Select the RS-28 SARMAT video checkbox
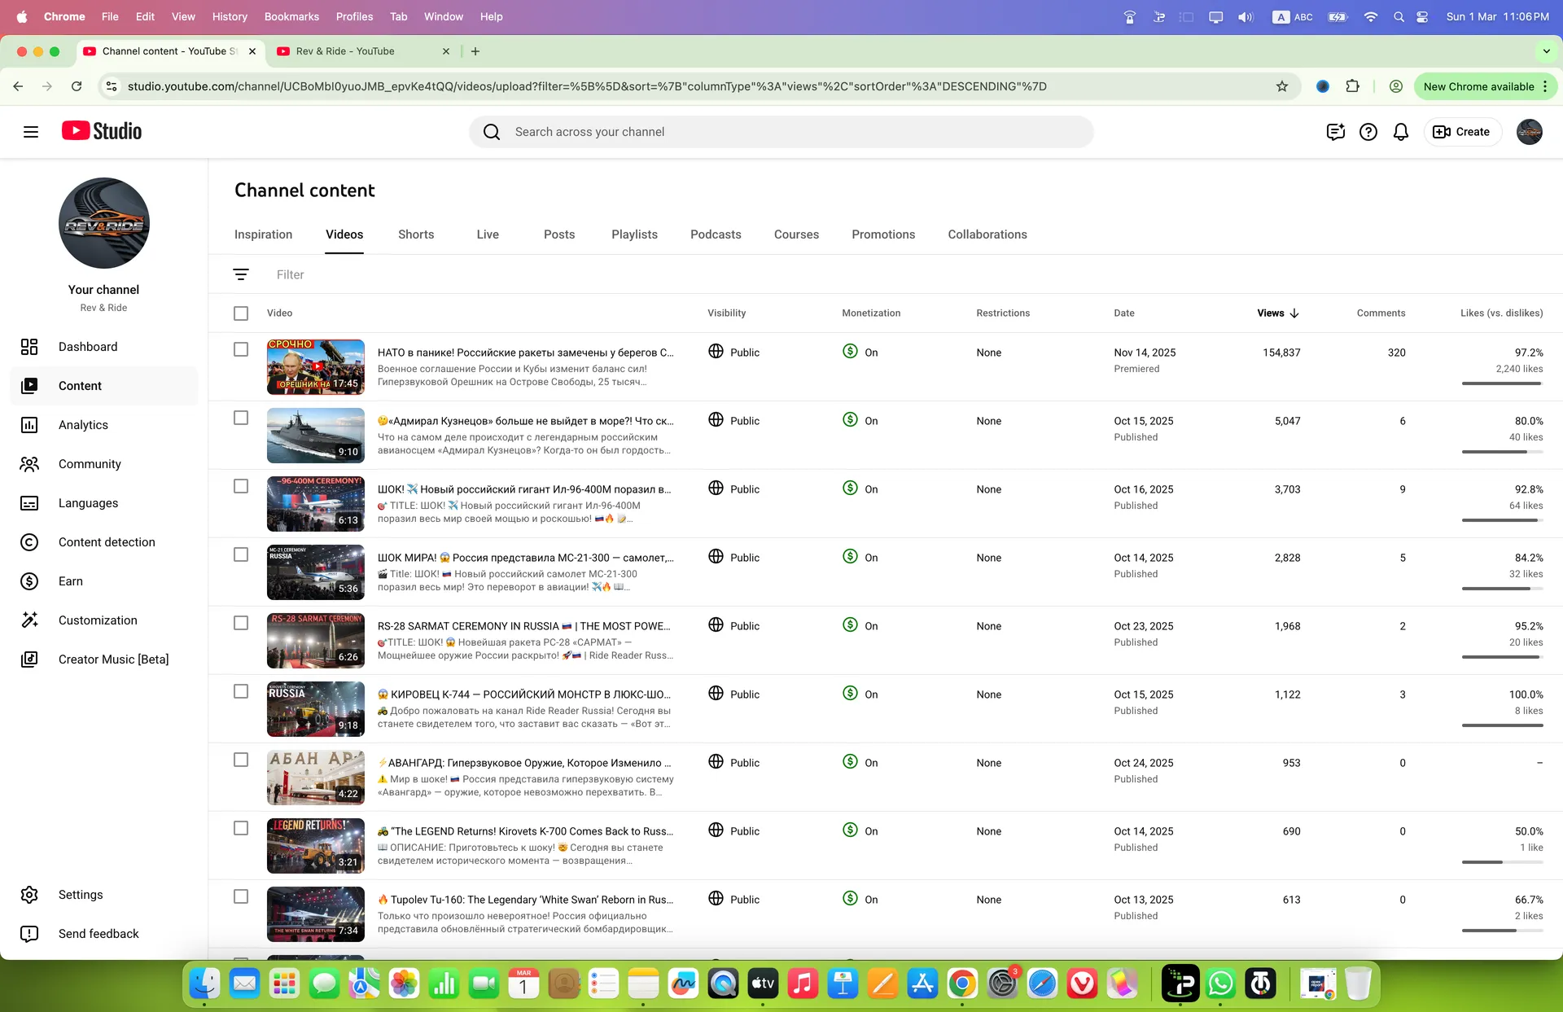The width and height of the screenshot is (1563, 1012). pyautogui.click(x=241, y=623)
